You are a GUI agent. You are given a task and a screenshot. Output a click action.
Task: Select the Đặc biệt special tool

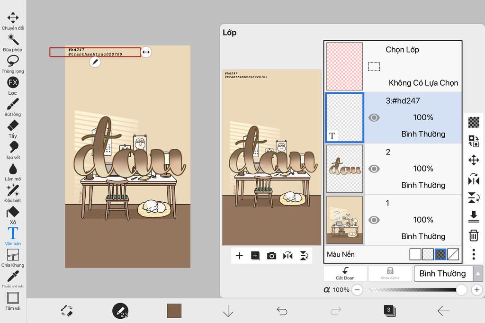13,194
